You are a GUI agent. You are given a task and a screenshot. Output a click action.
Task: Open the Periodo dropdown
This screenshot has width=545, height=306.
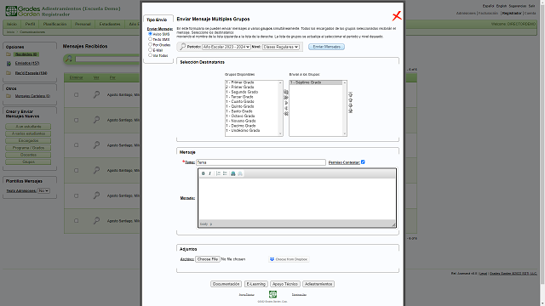tap(227, 47)
